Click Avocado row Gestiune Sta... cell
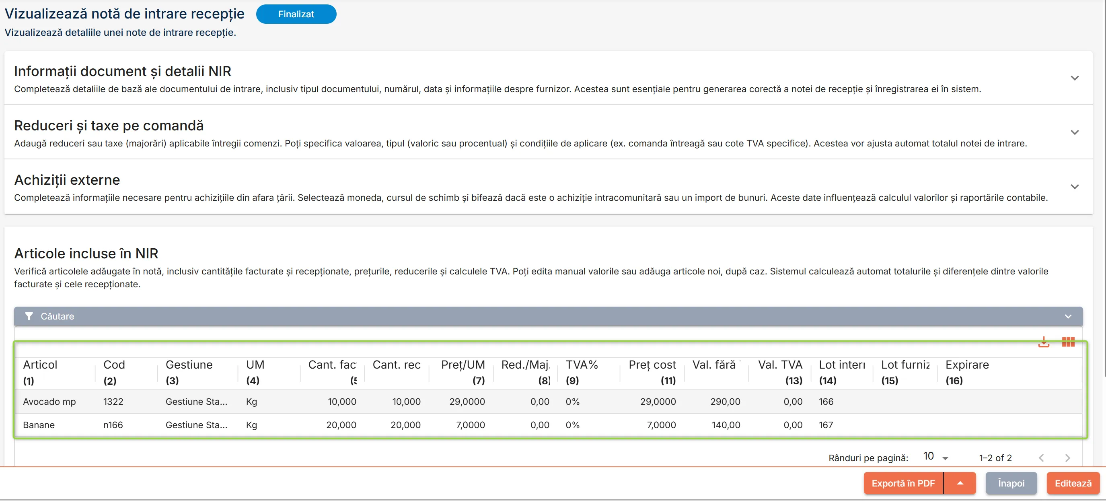The height and width of the screenshot is (501, 1106). 197,402
